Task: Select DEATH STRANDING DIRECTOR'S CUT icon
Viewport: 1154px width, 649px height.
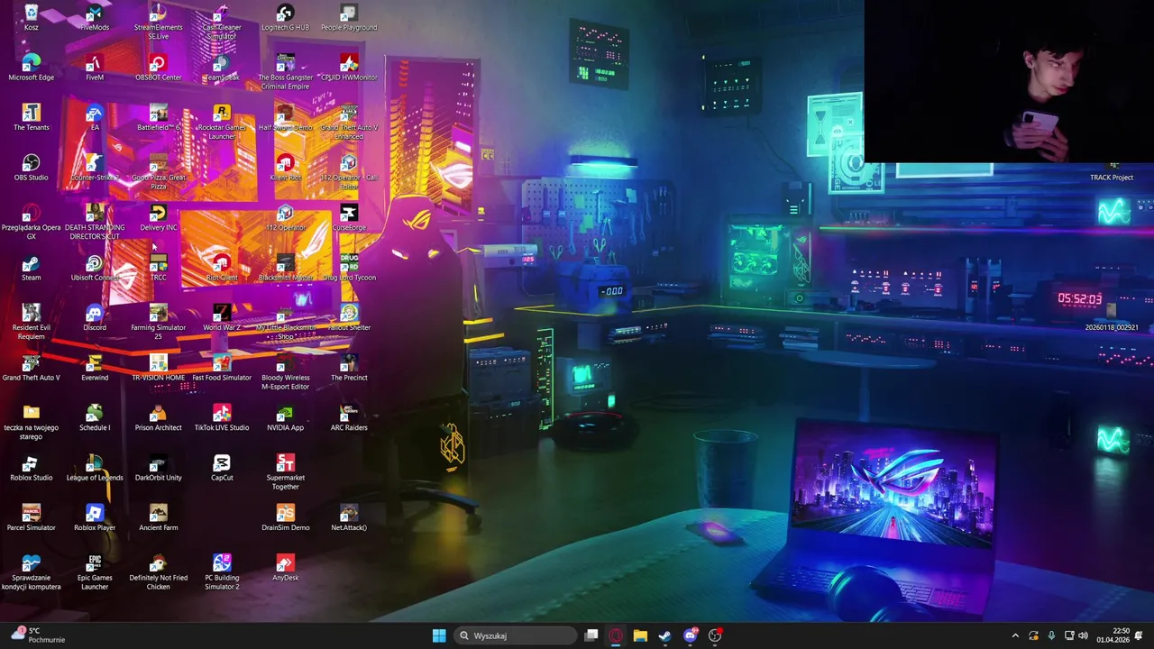Action: click(95, 222)
